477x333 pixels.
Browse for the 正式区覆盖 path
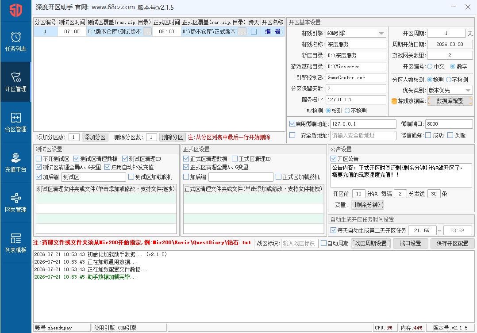[242, 32]
